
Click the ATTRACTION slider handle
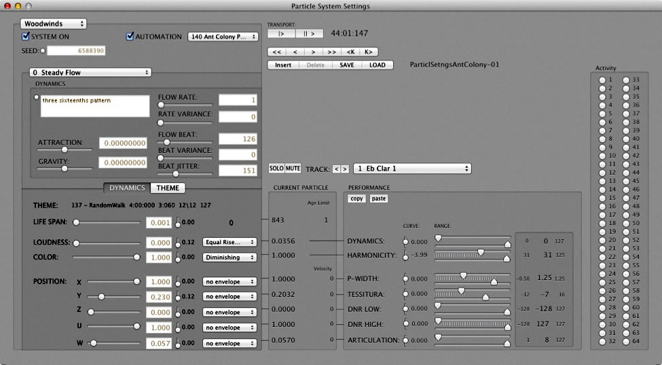click(65, 150)
